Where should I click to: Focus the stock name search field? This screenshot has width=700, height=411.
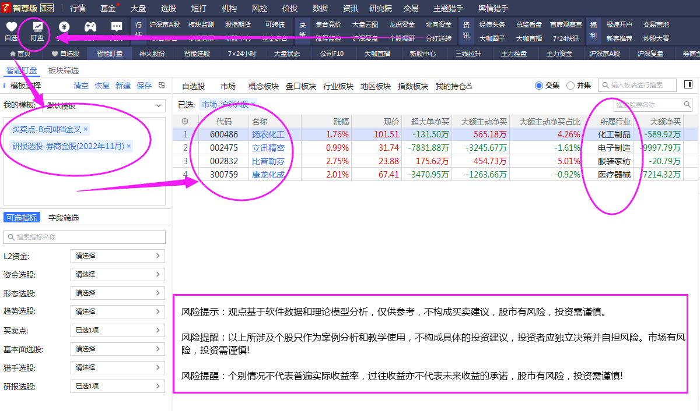653,105
